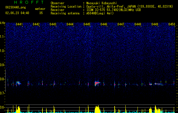
Task: Click the Observer label
Action: point(57,3)
